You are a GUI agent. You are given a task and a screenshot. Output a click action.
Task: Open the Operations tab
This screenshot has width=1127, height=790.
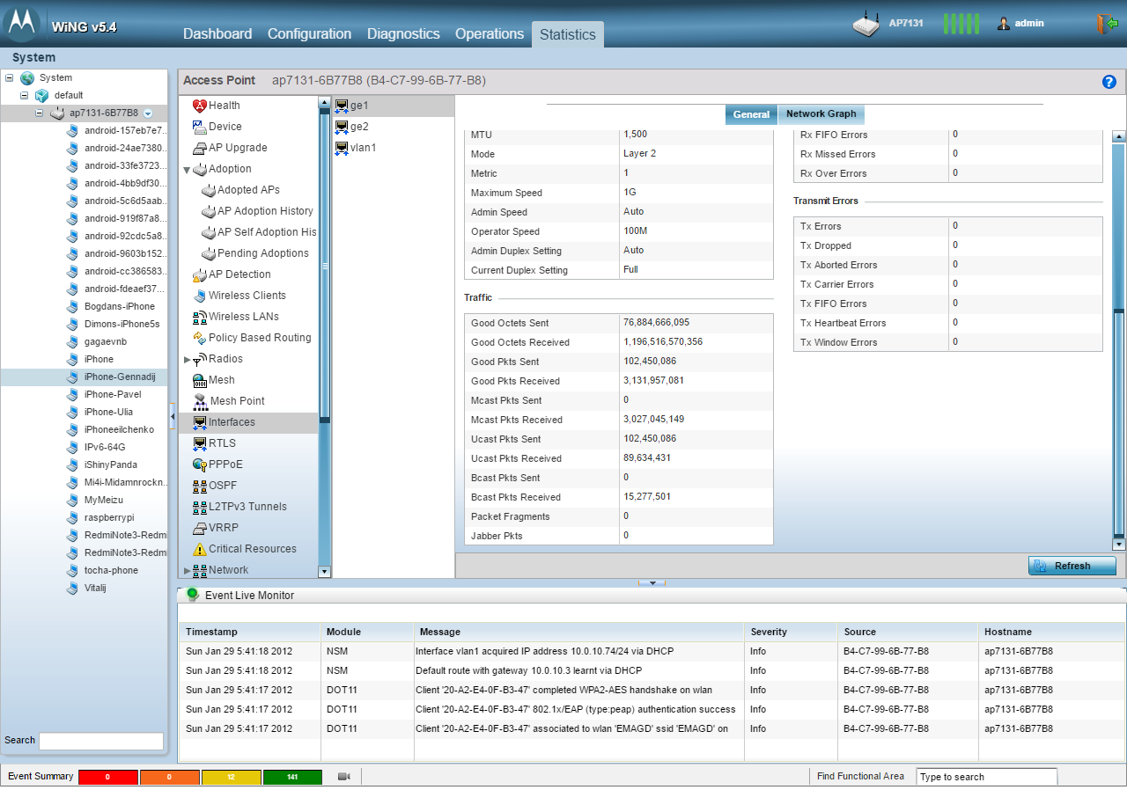(490, 33)
